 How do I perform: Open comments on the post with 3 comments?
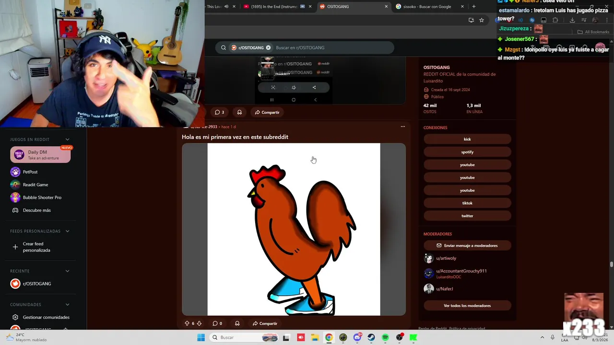pos(220,112)
